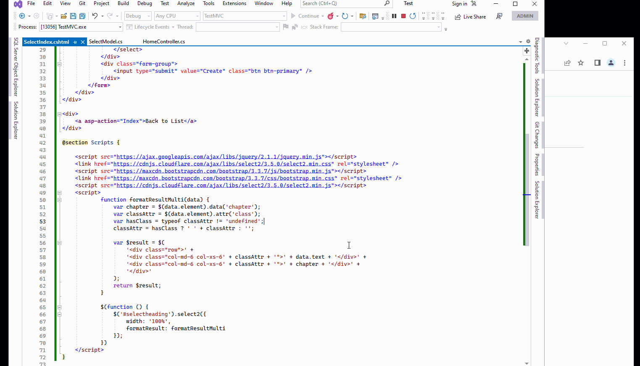
Task: Click the browser window share icon
Action: [x=567, y=63]
